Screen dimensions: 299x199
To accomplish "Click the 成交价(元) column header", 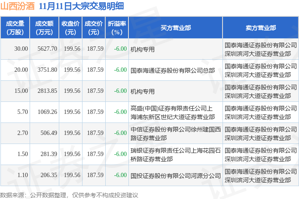I will (x=94, y=28).
